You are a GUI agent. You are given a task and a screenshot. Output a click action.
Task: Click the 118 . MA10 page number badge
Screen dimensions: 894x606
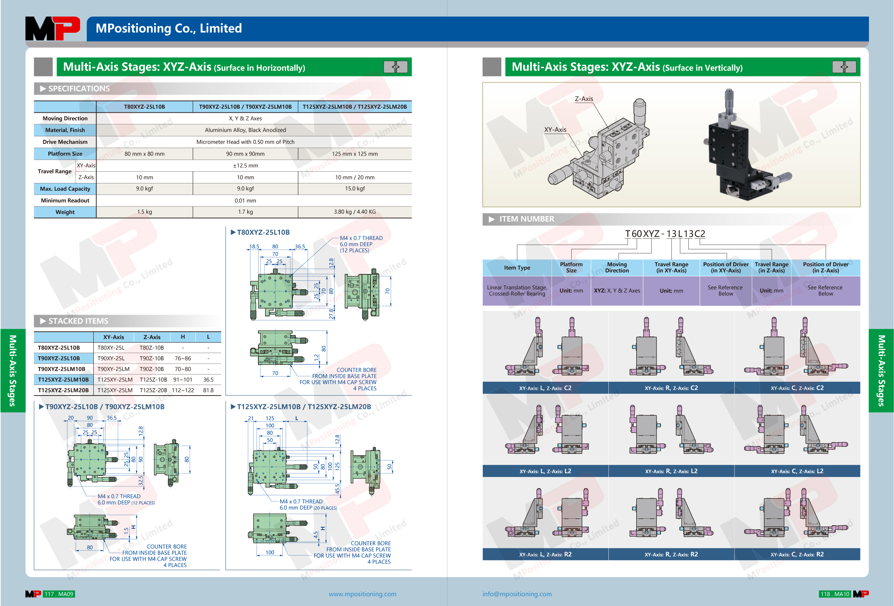pyautogui.click(x=835, y=594)
